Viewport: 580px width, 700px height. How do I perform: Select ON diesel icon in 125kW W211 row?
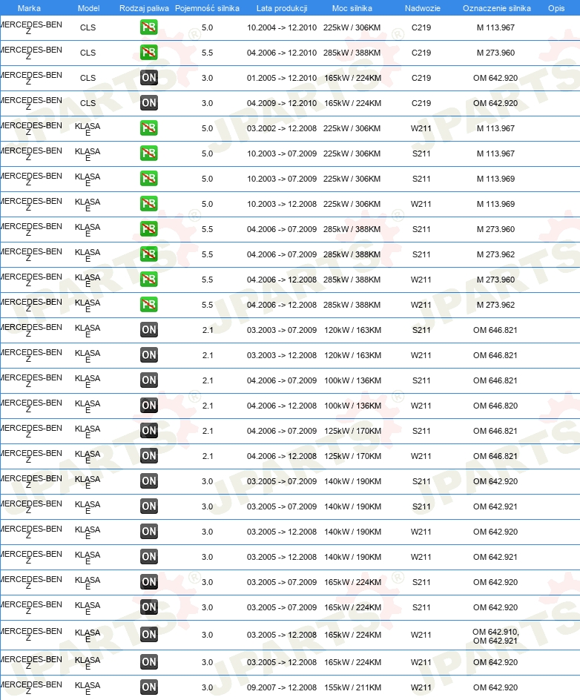tap(148, 456)
